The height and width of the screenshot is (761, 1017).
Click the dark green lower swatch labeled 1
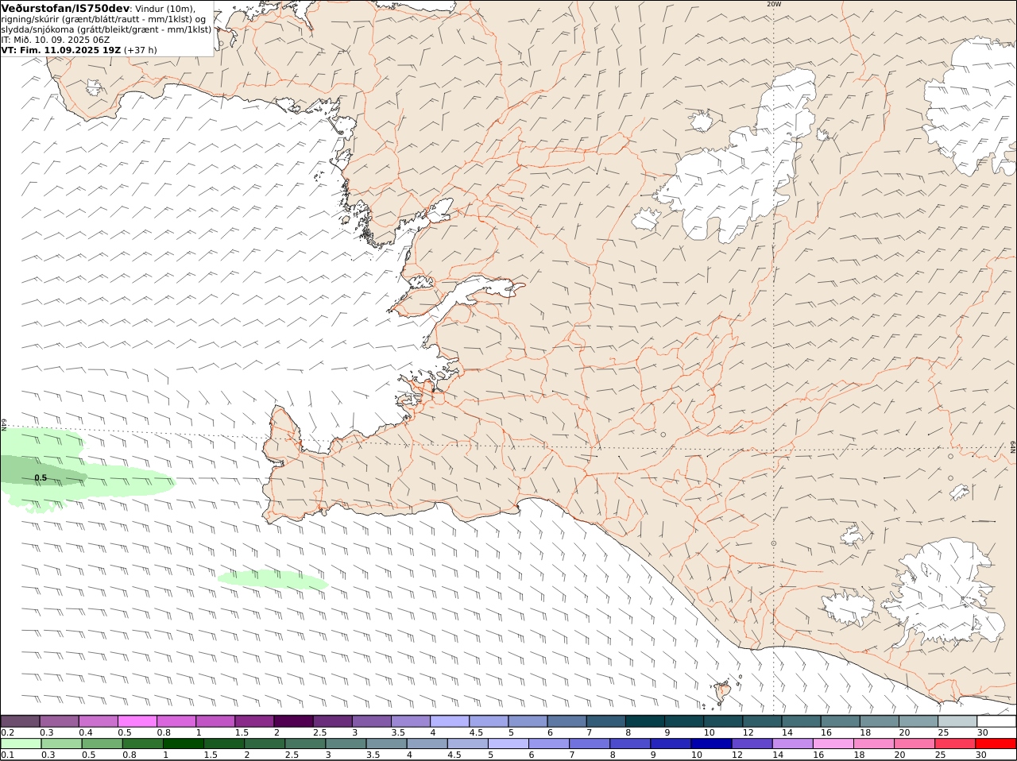(x=183, y=744)
